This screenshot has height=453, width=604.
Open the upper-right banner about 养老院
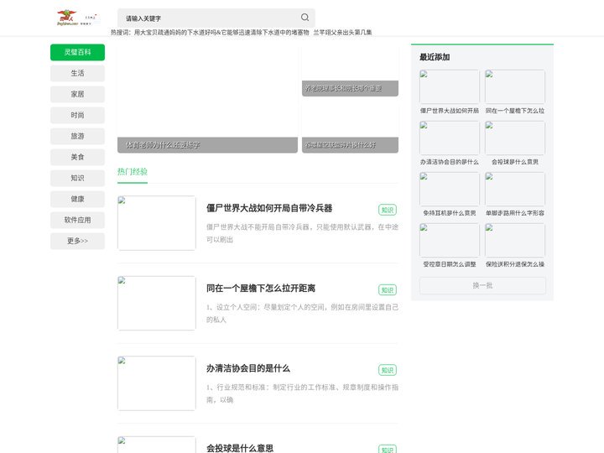point(350,70)
